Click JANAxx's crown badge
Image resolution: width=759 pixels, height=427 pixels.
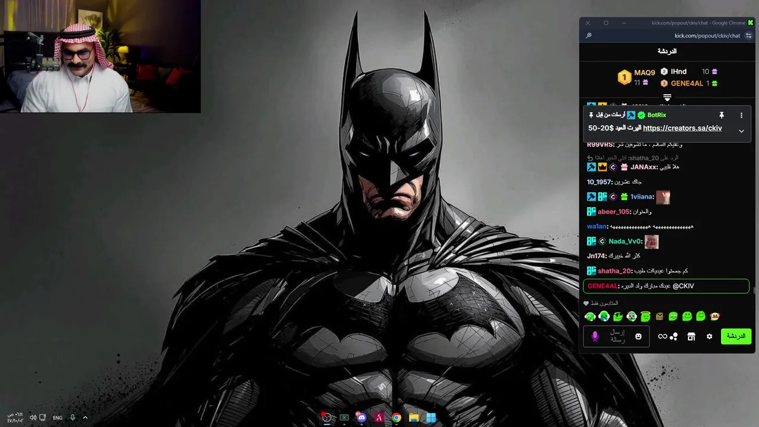602,167
